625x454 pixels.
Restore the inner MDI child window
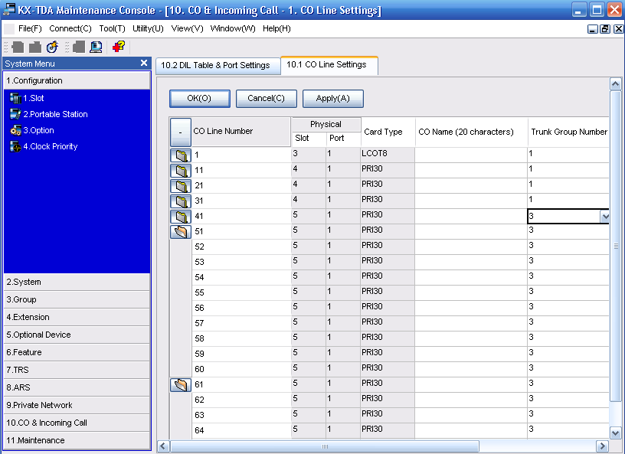pos(605,29)
